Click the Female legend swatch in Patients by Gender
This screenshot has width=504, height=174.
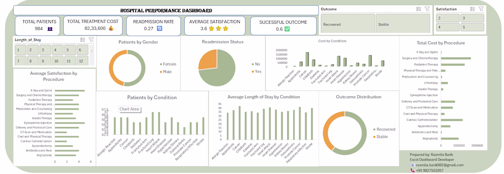(161, 64)
